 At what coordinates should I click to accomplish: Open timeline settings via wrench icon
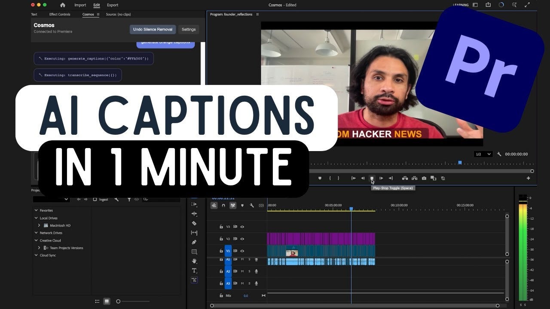click(252, 206)
